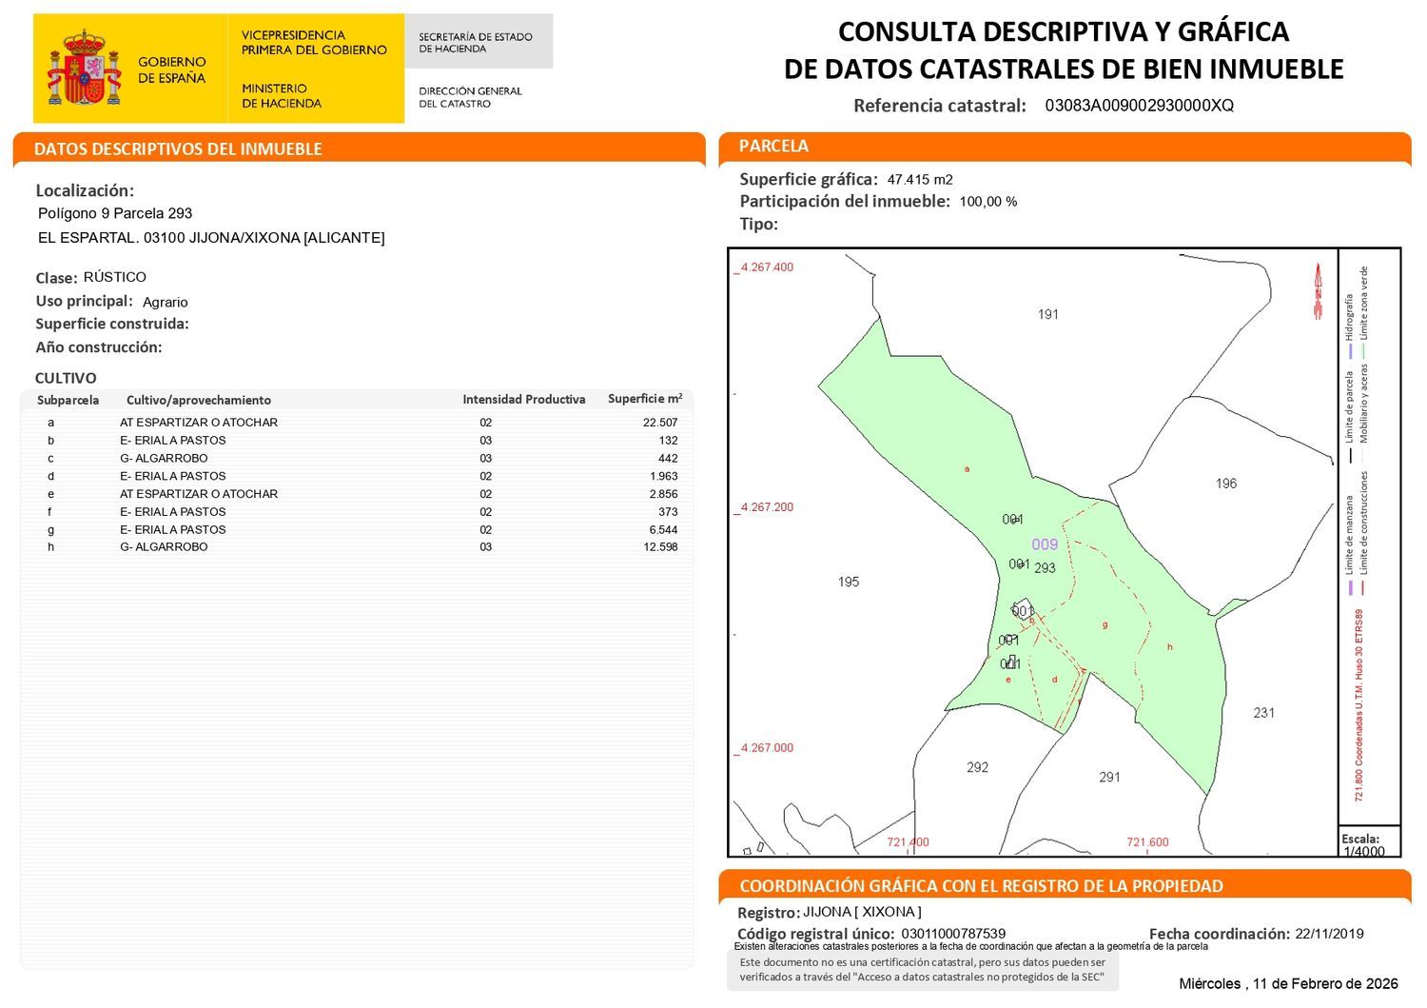Click parcel number 196 on the map
This screenshot has height=1008, width=1427.
(1226, 484)
